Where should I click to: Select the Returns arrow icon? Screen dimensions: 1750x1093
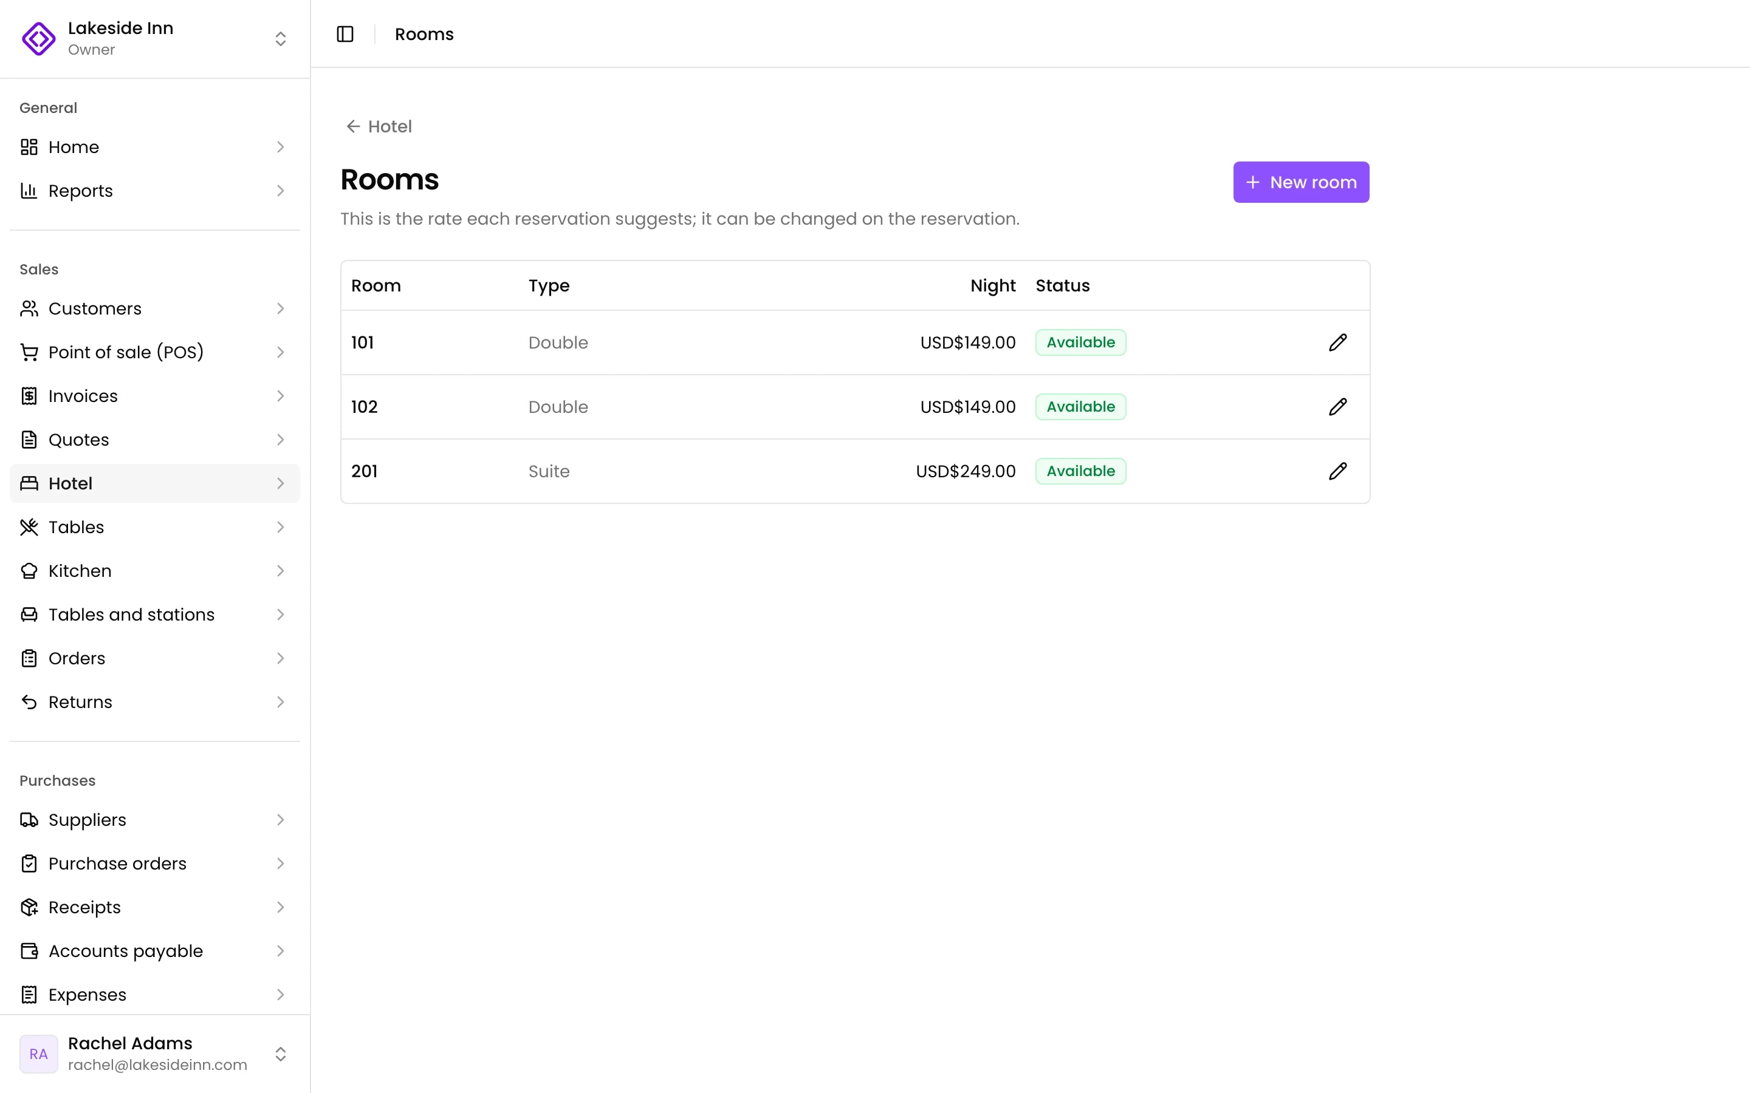click(29, 702)
